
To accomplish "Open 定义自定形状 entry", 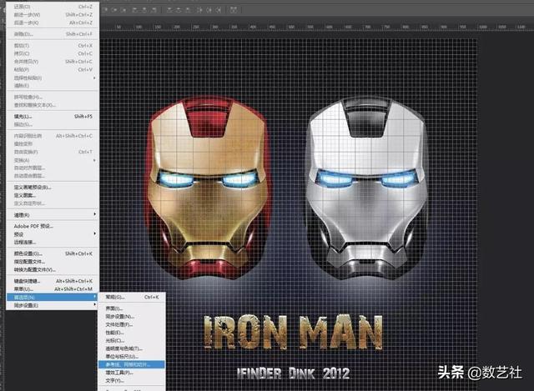I will coord(53,203).
